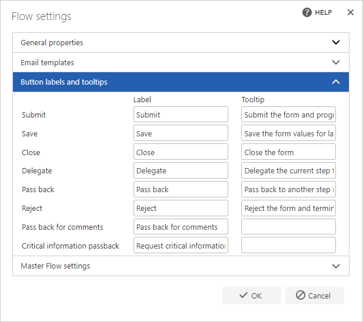This screenshot has width=363, height=322.
Task: Expand the Email templates section
Action: click(x=181, y=62)
